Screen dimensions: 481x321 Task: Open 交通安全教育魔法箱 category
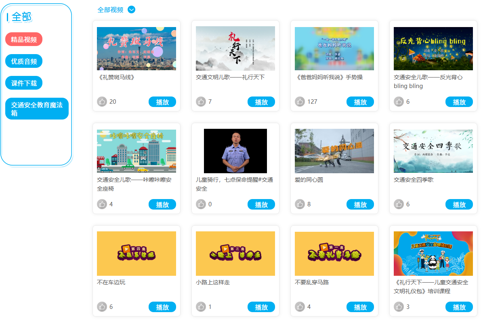coord(37,109)
